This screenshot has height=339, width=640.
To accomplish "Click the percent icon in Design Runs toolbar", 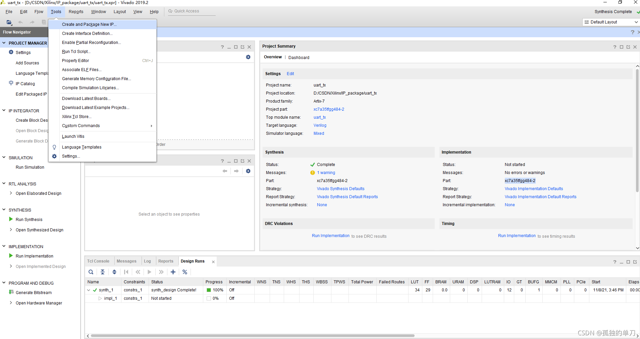I will (x=185, y=272).
